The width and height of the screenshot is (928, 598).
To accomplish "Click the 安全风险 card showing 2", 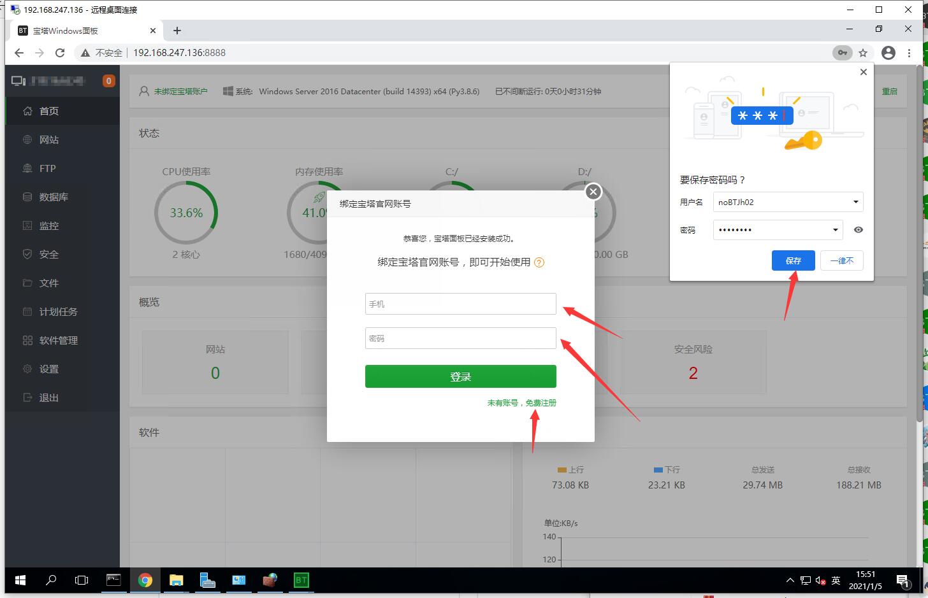I will coord(693,362).
